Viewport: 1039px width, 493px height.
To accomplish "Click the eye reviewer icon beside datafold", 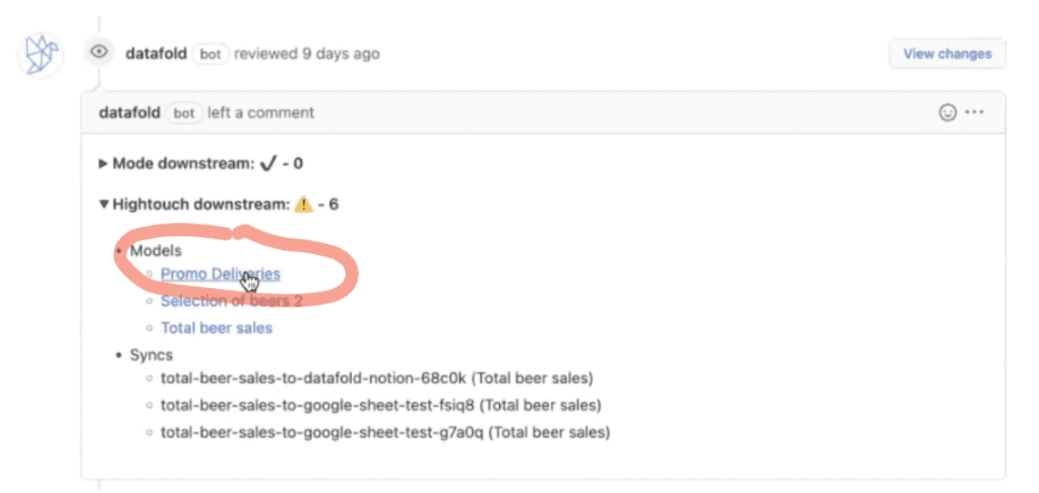I will pos(99,52).
